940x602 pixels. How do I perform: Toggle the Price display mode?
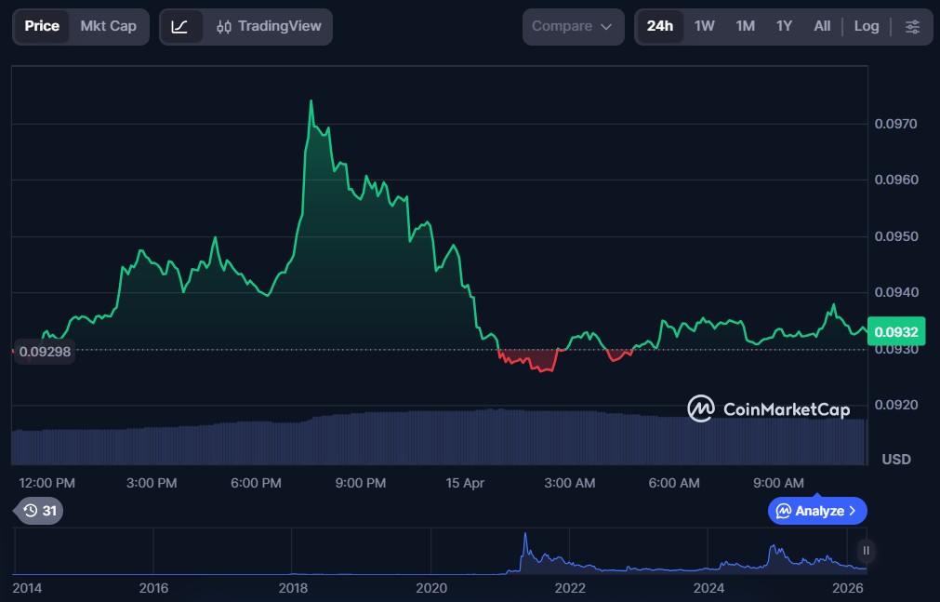pyautogui.click(x=42, y=26)
